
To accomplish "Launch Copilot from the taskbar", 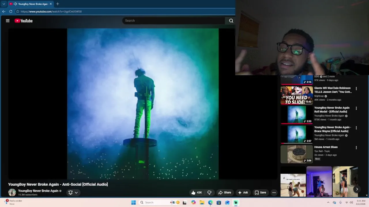I will point(193,202).
